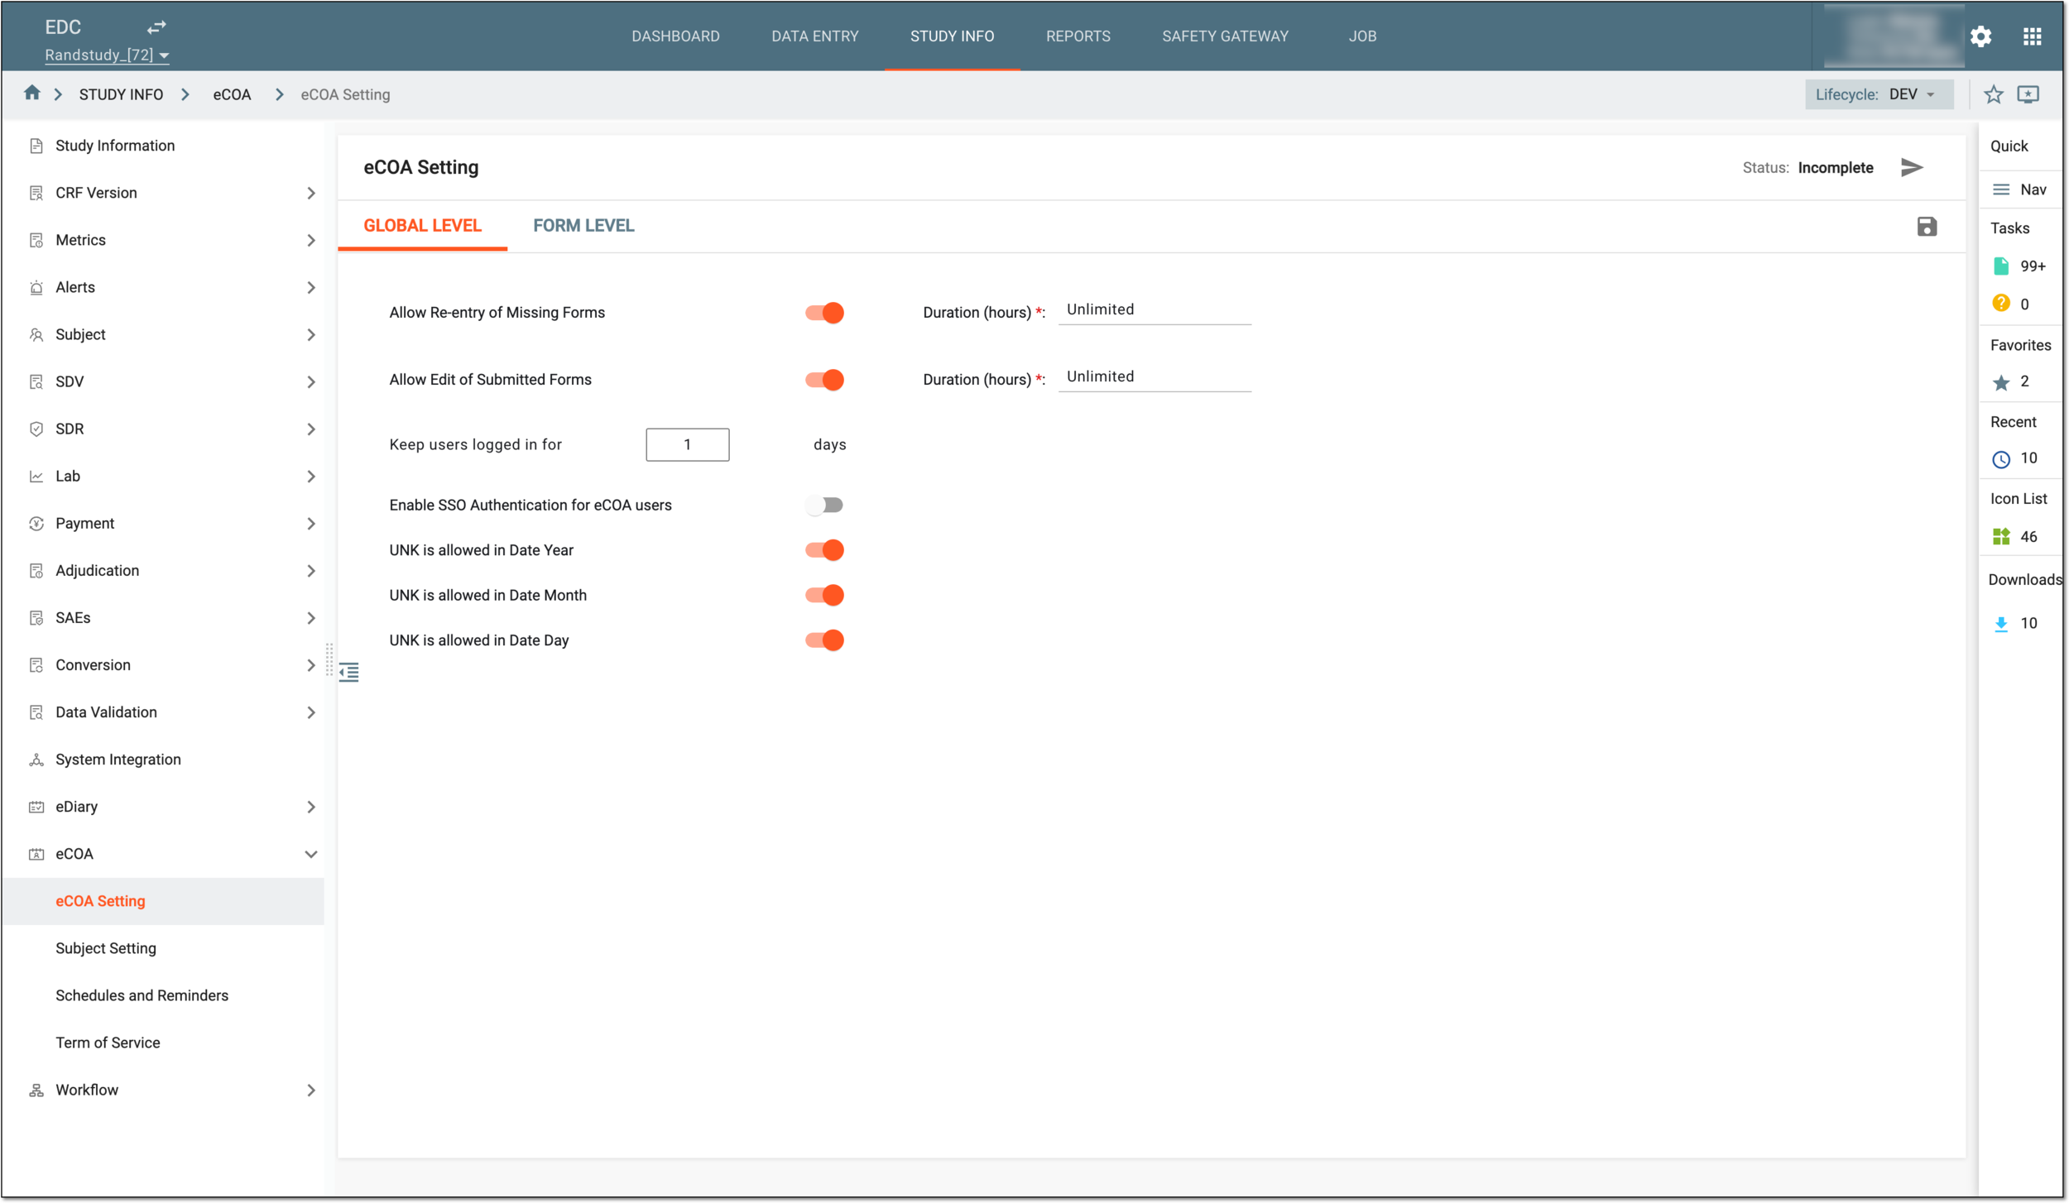Open the Icon List green grid icon
The height and width of the screenshot is (1203, 2069).
pyautogui.click(x=2001, y=536)
